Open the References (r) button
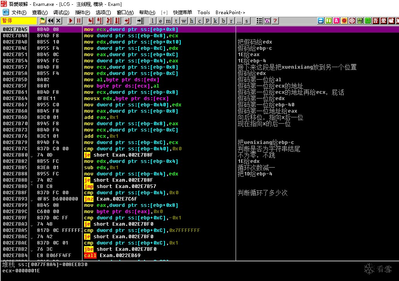 click(231, 21)
